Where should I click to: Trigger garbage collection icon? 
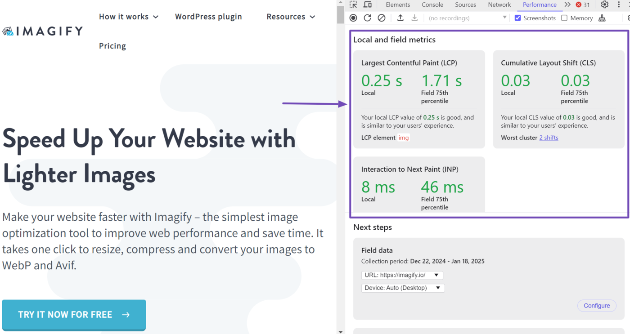point(603,18)
